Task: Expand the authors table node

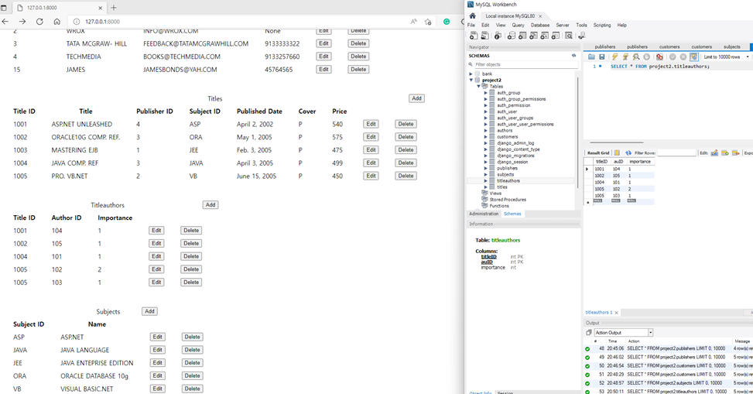Action: (485, 131)
